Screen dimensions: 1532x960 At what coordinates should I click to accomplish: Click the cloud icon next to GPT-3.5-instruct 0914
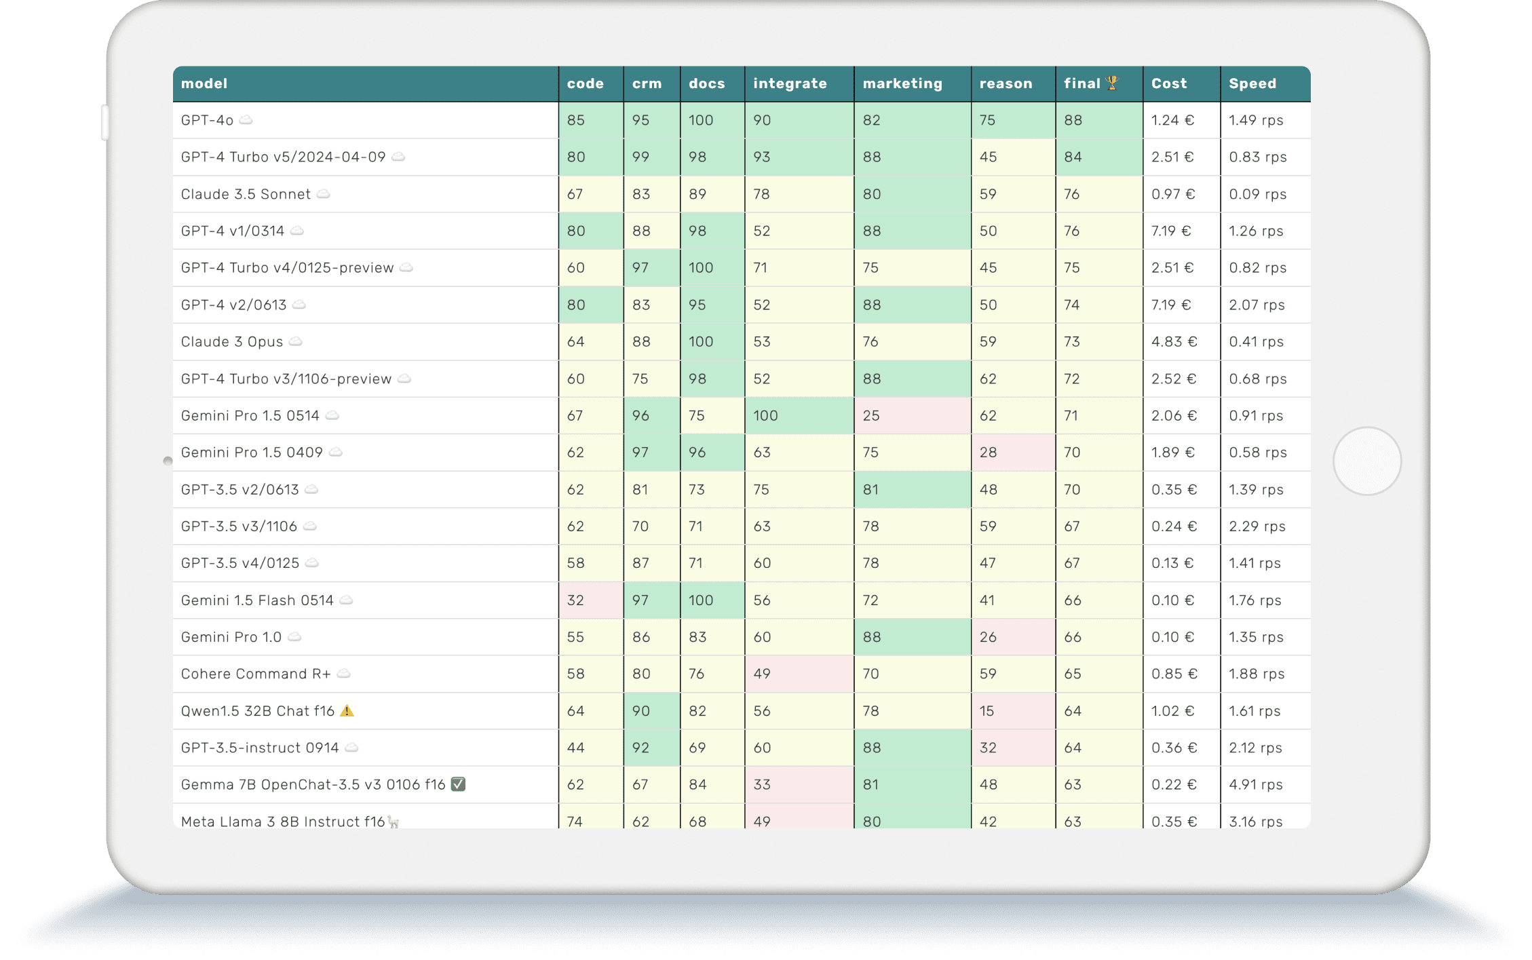click(351, 748)
